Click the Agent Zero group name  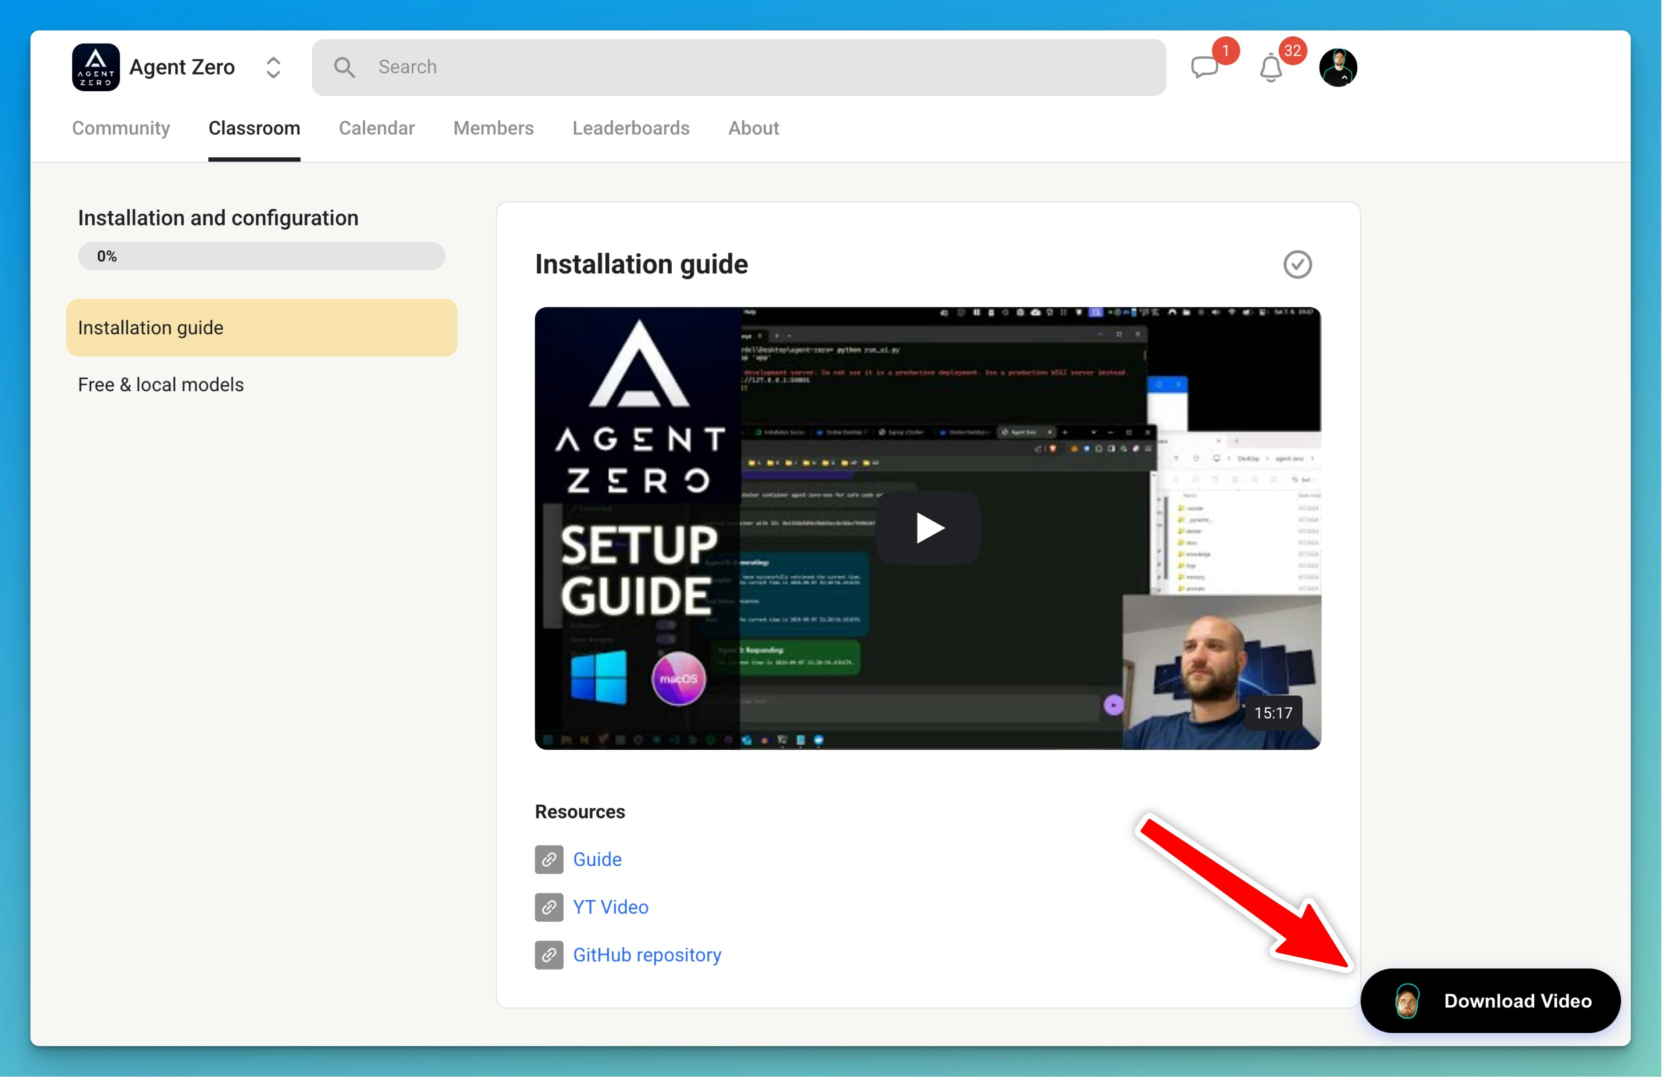(x=181, y=67)
